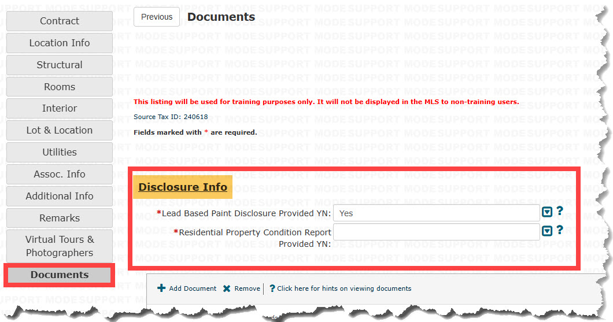The width and height of the screenshot is (613, 322).
Task: Open the Remarks section
Action: point(60,218)
